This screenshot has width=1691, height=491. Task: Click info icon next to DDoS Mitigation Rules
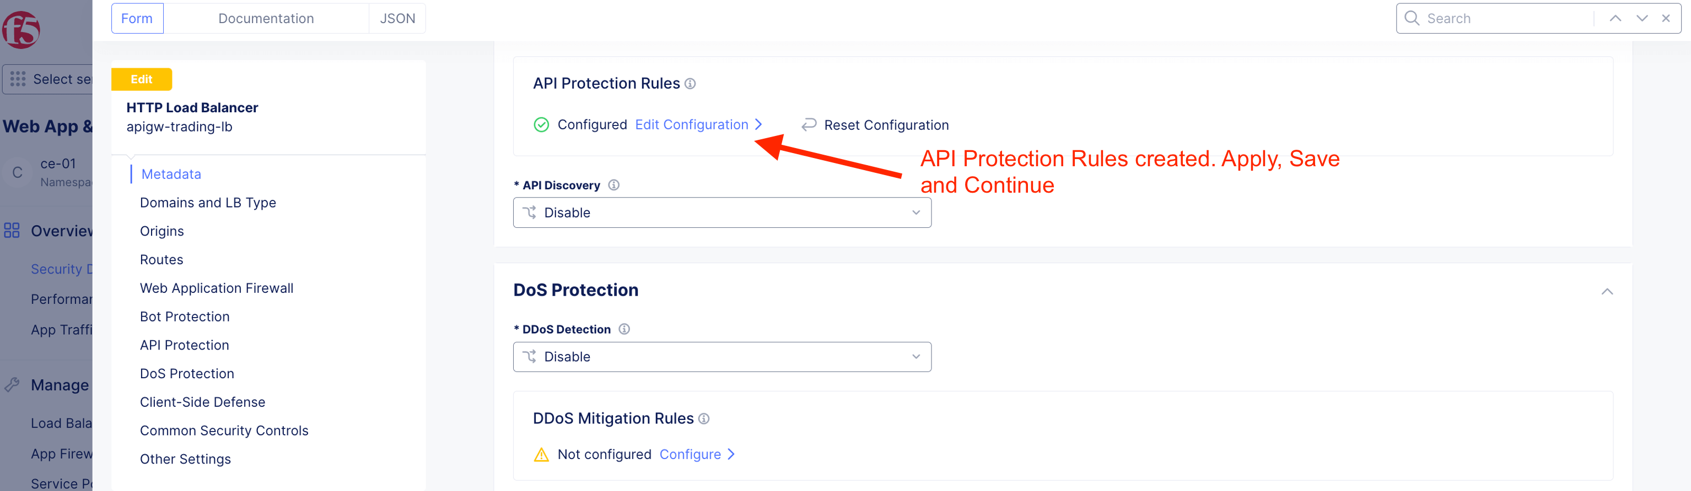704,419
